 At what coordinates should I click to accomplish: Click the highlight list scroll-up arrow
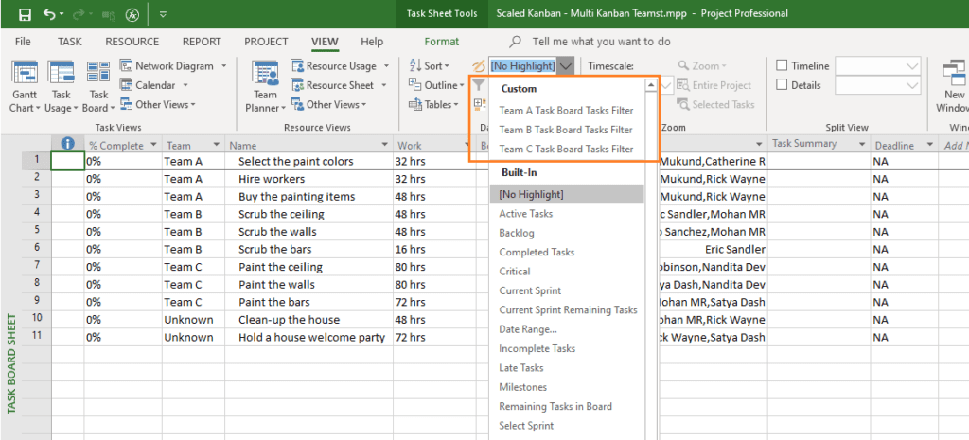click(x=650, y=85)
